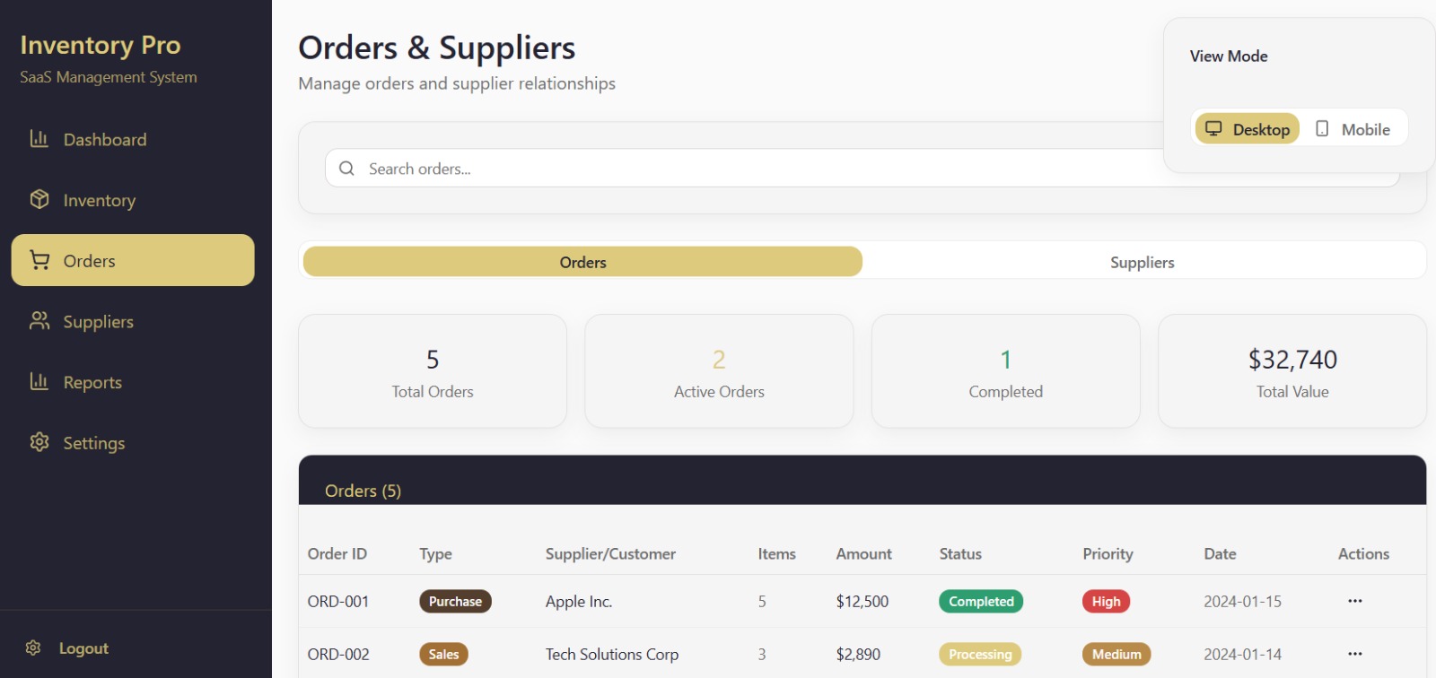This screenshot has height=678, width=1436.
Task: Click the search magnifier icon
Action: pyautogui.click(x=346, y=169)
